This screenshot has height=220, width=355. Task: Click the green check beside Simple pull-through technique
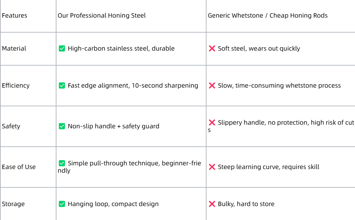62,163
